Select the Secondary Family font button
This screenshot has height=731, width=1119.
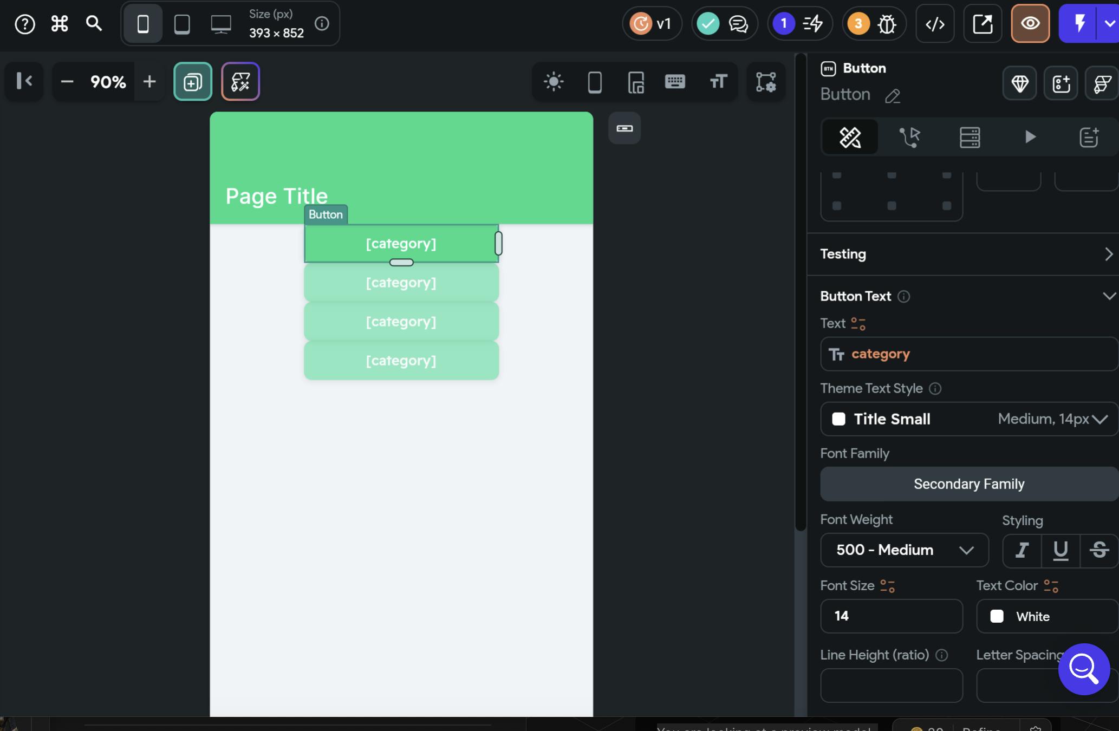968,484
